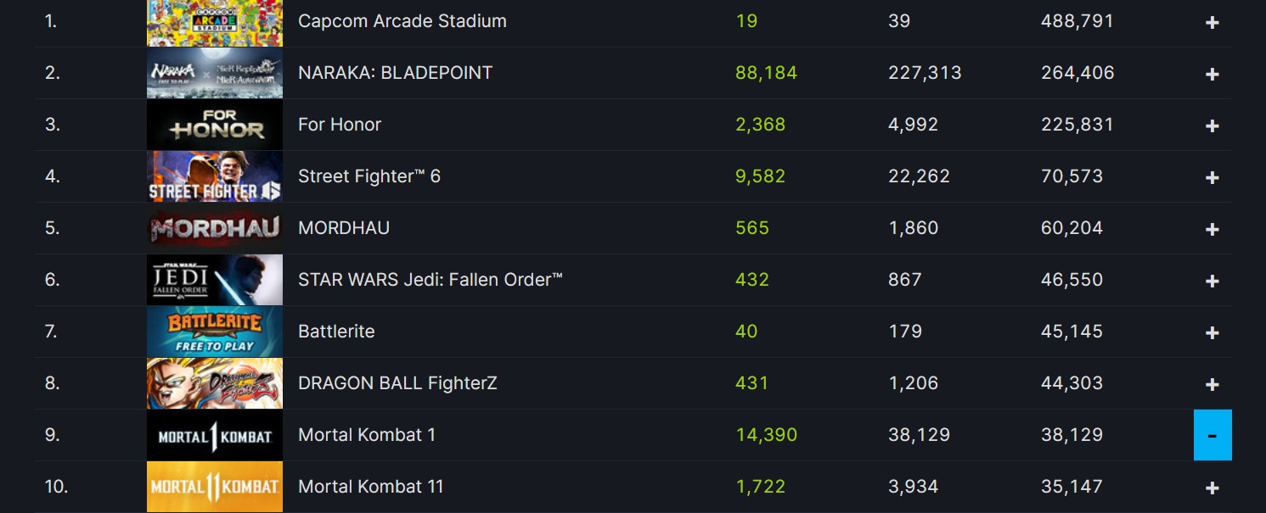Click the DRAGON BALL FighterZ thumbnail
Screen dimensions: 1266x513
click(214, 383)
